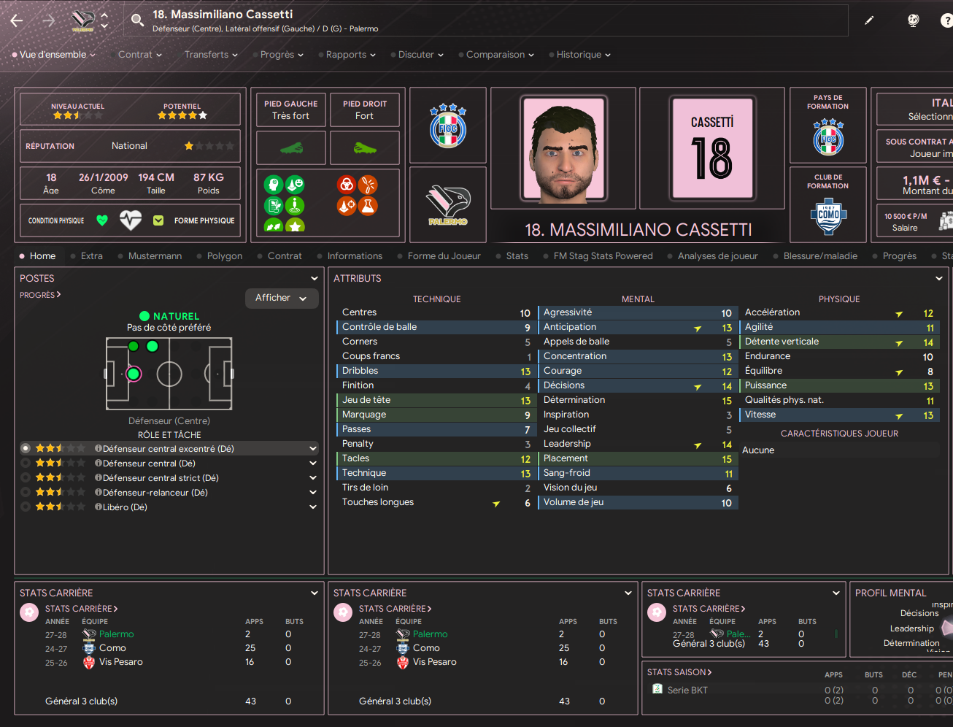953x727 pixels.
Task: Select Libéro (Dé) role radio button
Action: pos(26,507)
